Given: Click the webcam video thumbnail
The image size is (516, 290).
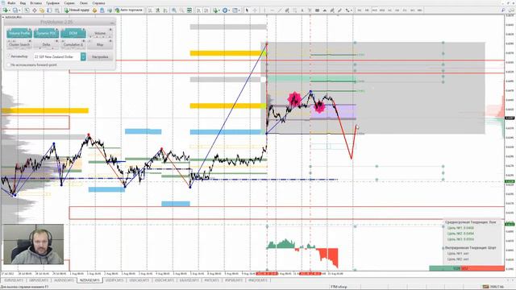Looking at the screenshot, I should 33,244.
